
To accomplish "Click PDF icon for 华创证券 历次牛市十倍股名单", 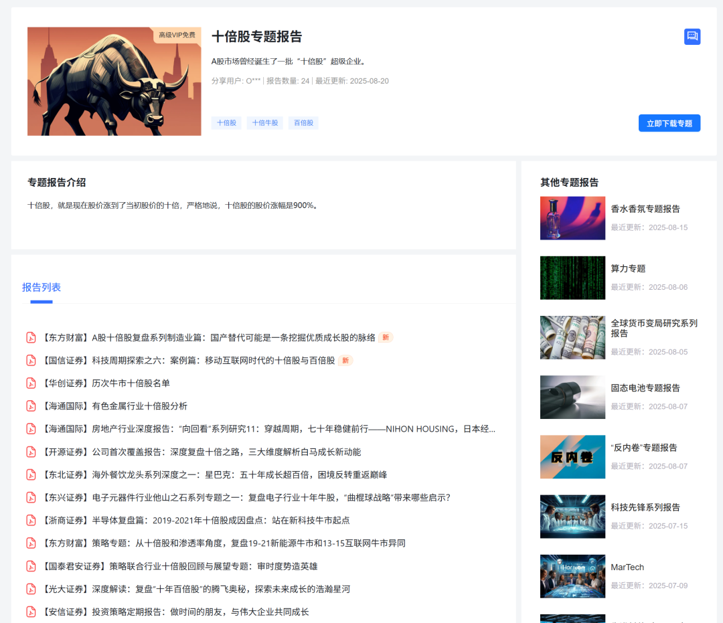I will (31, 383).
